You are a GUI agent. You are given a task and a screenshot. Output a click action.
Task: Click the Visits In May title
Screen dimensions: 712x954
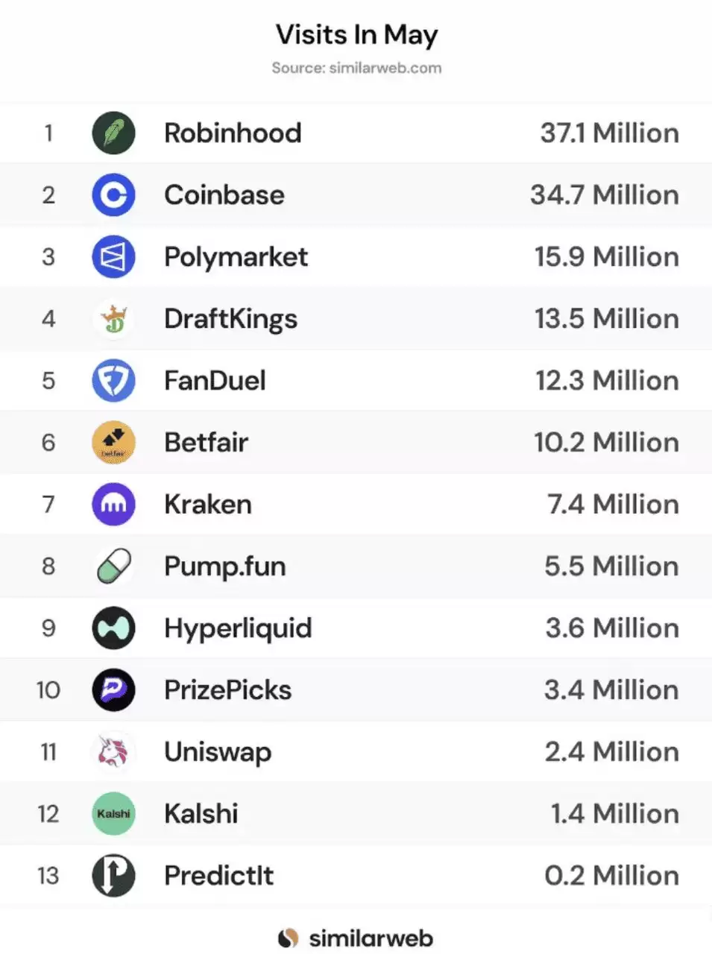(356, 34)
